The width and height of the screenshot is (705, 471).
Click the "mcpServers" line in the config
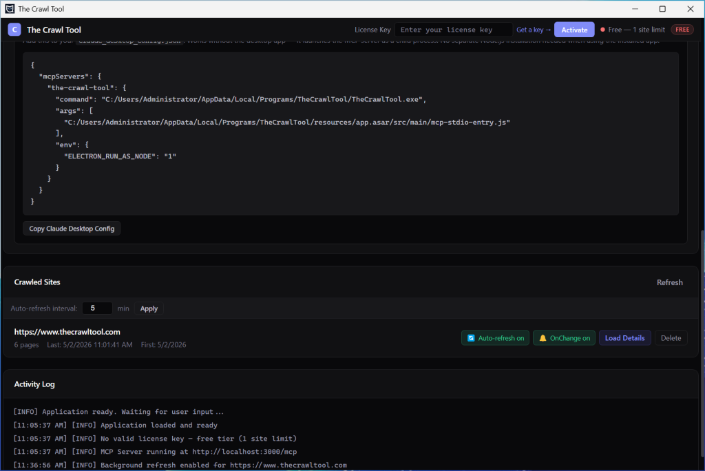click(x=70, y=76)
